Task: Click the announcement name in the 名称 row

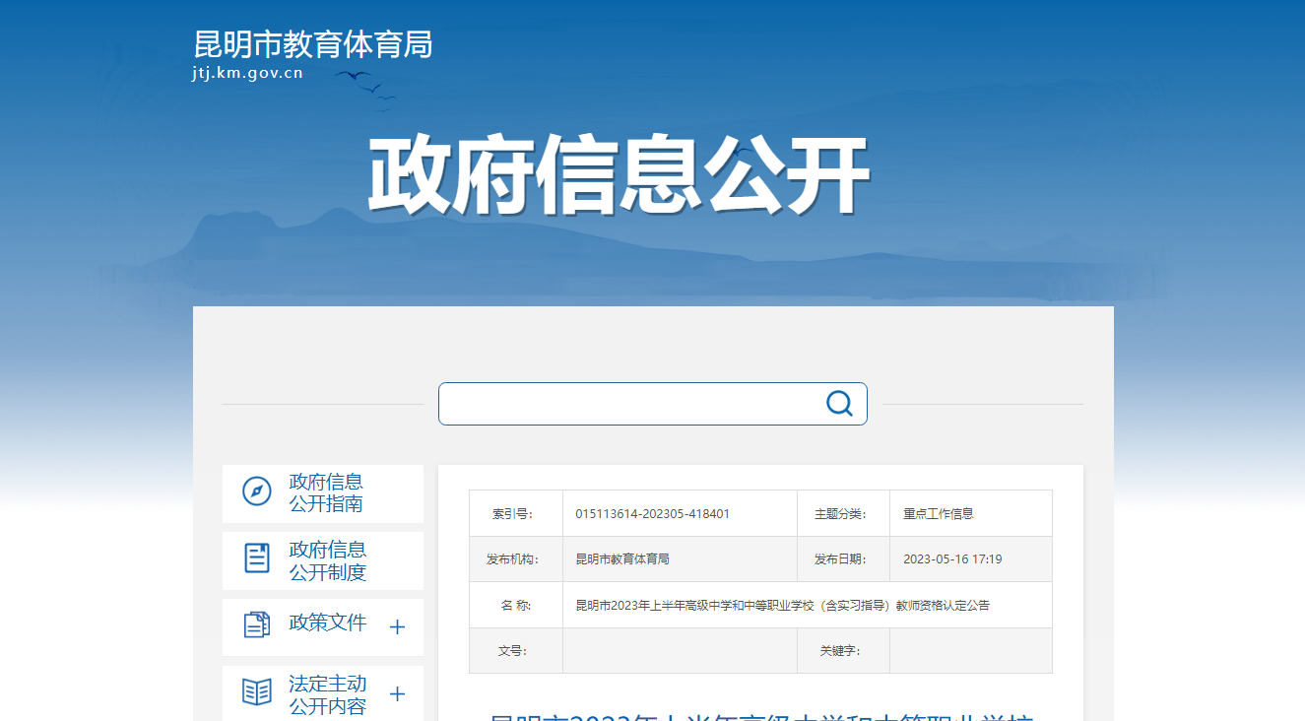Action: (782, 606)
